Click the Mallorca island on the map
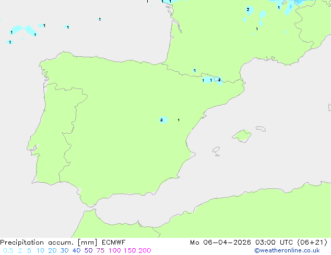 242,136
